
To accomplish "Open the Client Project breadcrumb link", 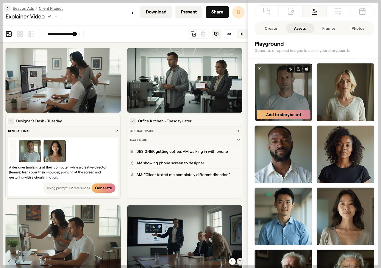I will pos(51,8).
